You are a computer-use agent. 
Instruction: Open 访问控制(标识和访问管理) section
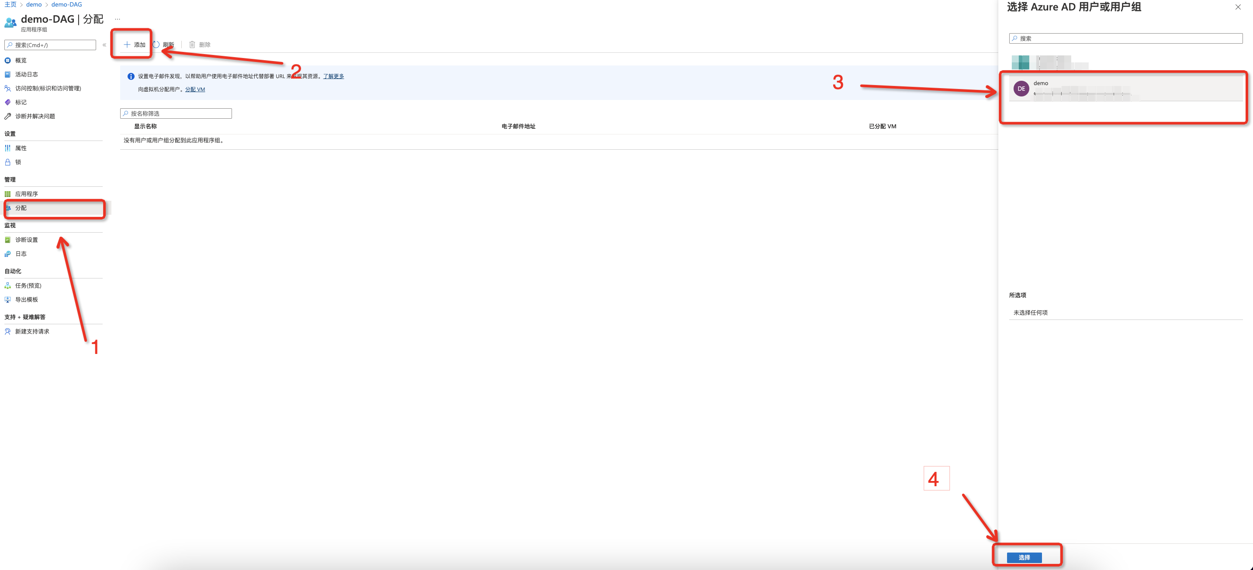48,89
